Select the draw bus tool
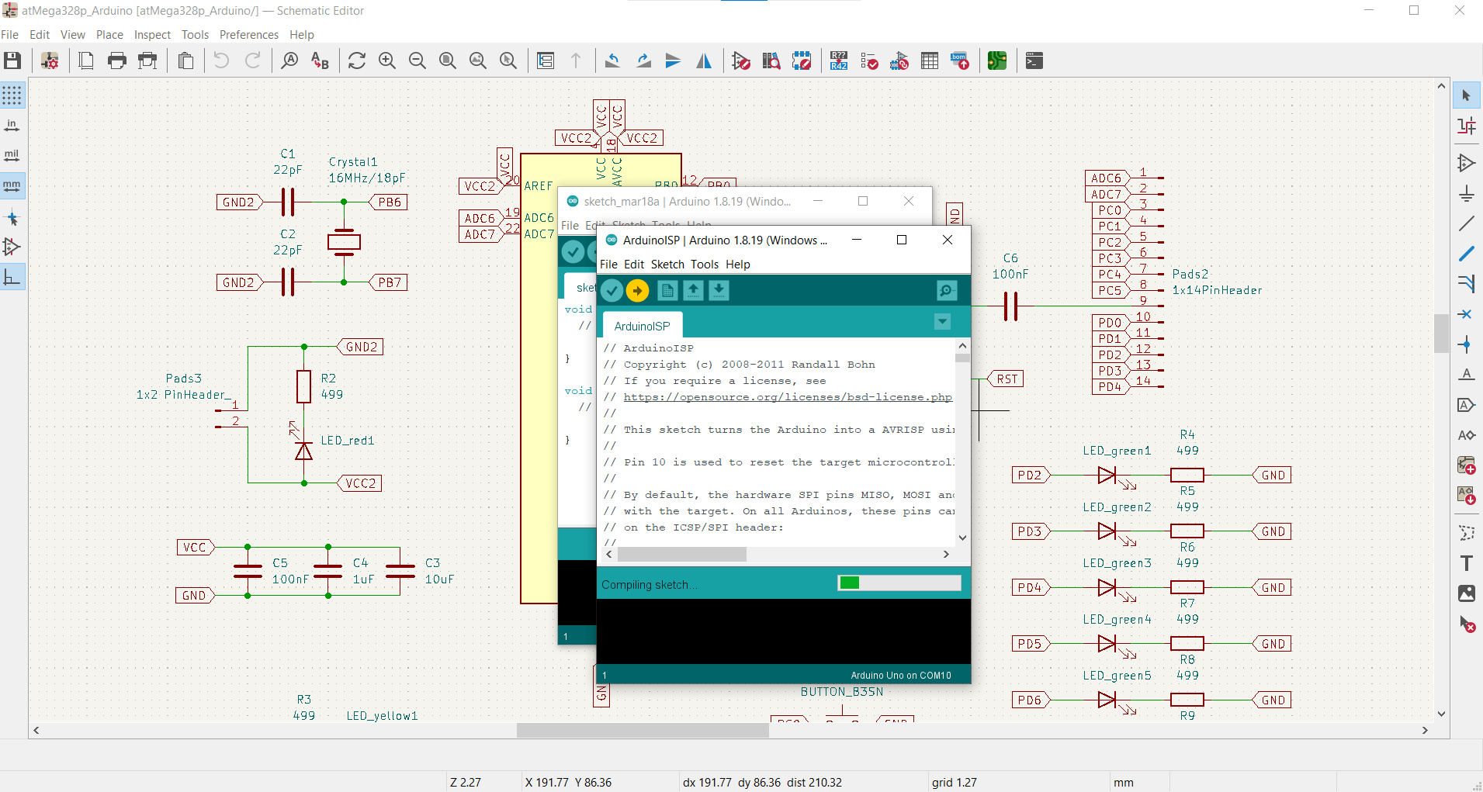Viewport: 1483px width, 792px height. tap(1466, 254)
